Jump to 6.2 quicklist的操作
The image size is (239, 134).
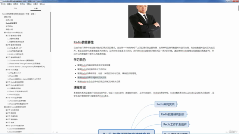15,132
